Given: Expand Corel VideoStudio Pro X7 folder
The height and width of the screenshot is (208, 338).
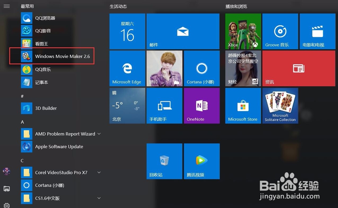Looking at the screenshot, I should coord(99,172).
